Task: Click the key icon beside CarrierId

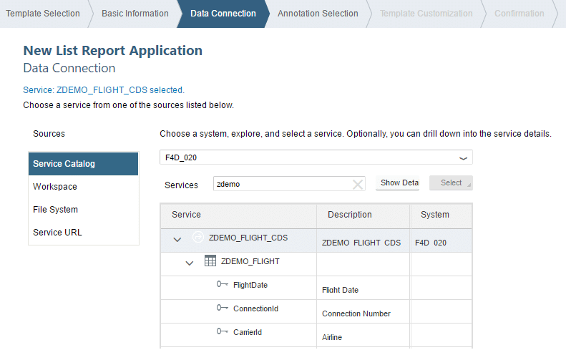Action: click(x=223, y=332)
